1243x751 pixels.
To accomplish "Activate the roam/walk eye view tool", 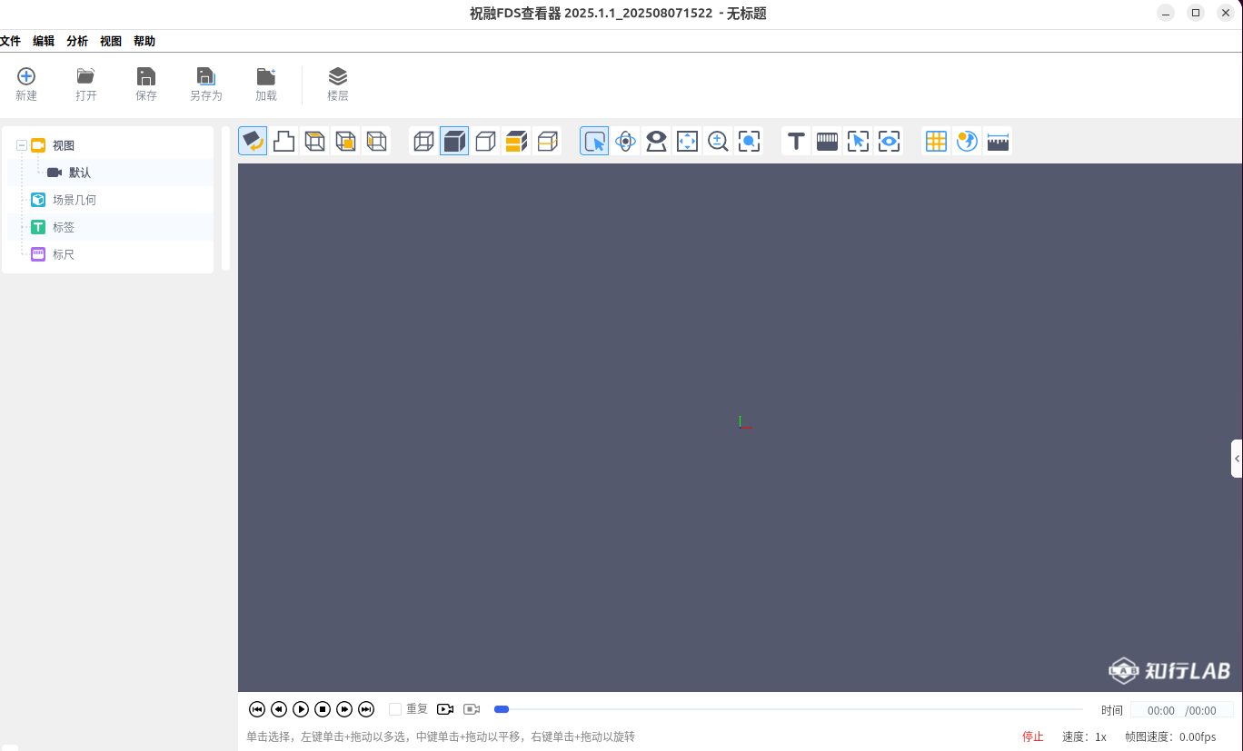I will coord(656,141).
